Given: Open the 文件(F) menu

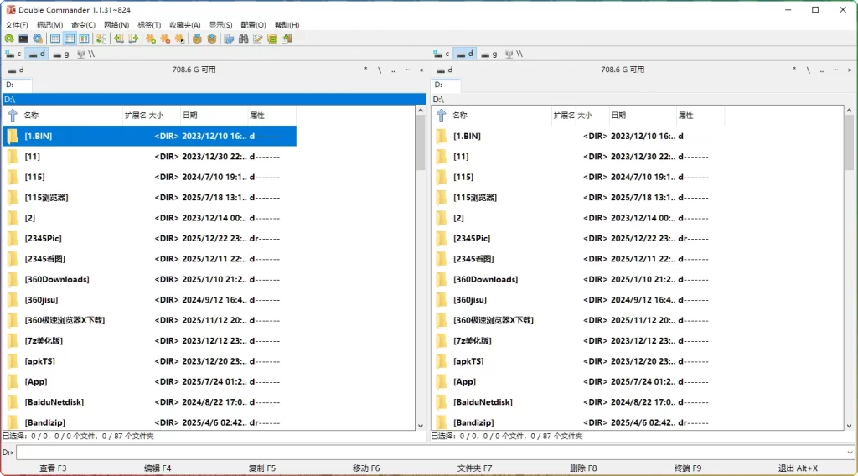Looking at the screenshot, I should (17, 25).
